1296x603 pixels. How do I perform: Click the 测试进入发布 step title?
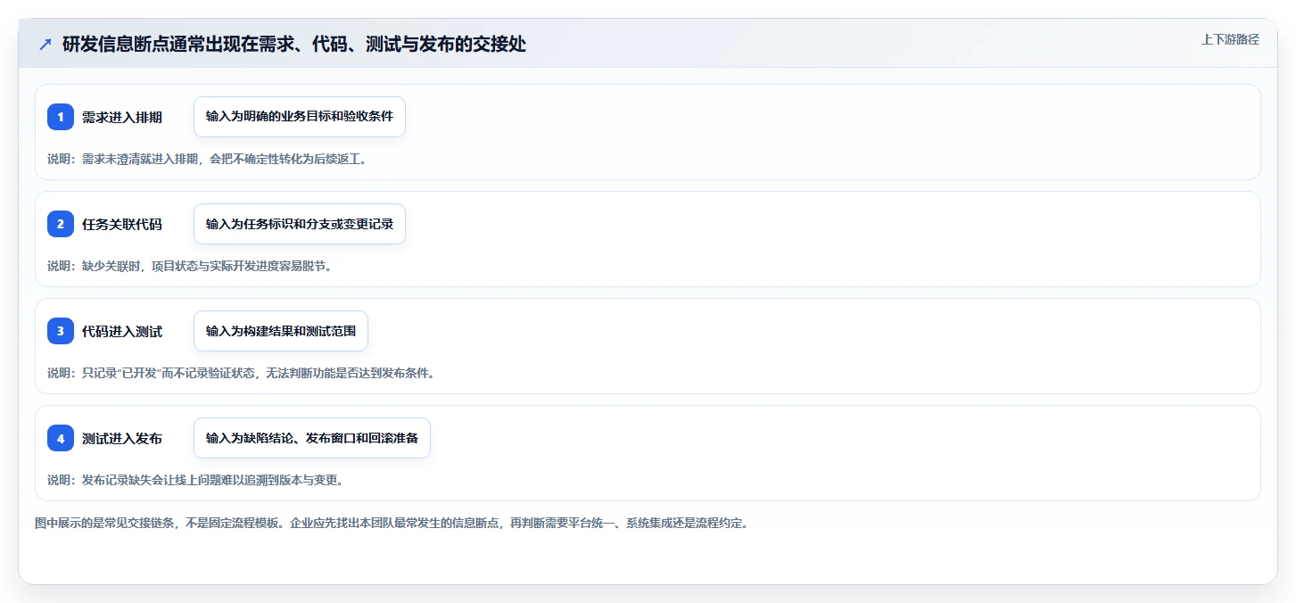(122, 439)
